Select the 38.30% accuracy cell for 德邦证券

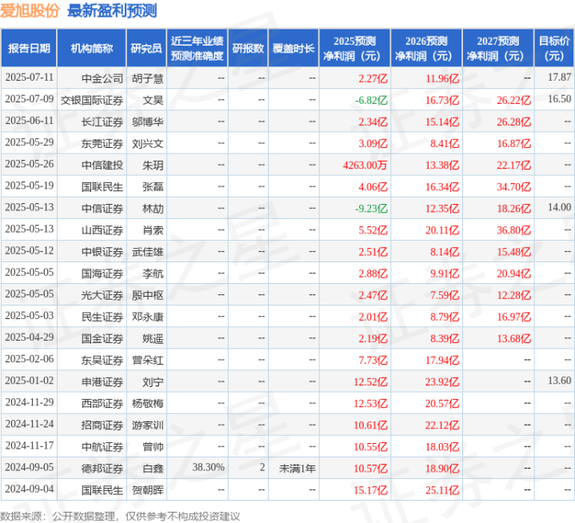click(208, 466)
